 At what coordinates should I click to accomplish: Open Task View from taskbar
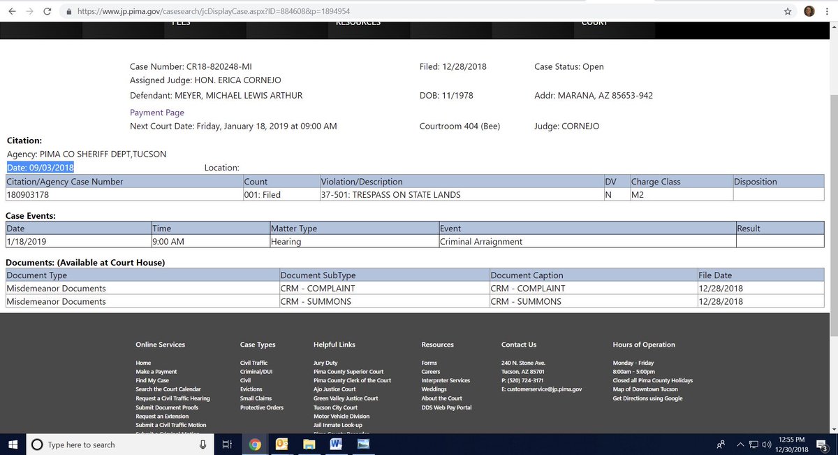point(227,445)
